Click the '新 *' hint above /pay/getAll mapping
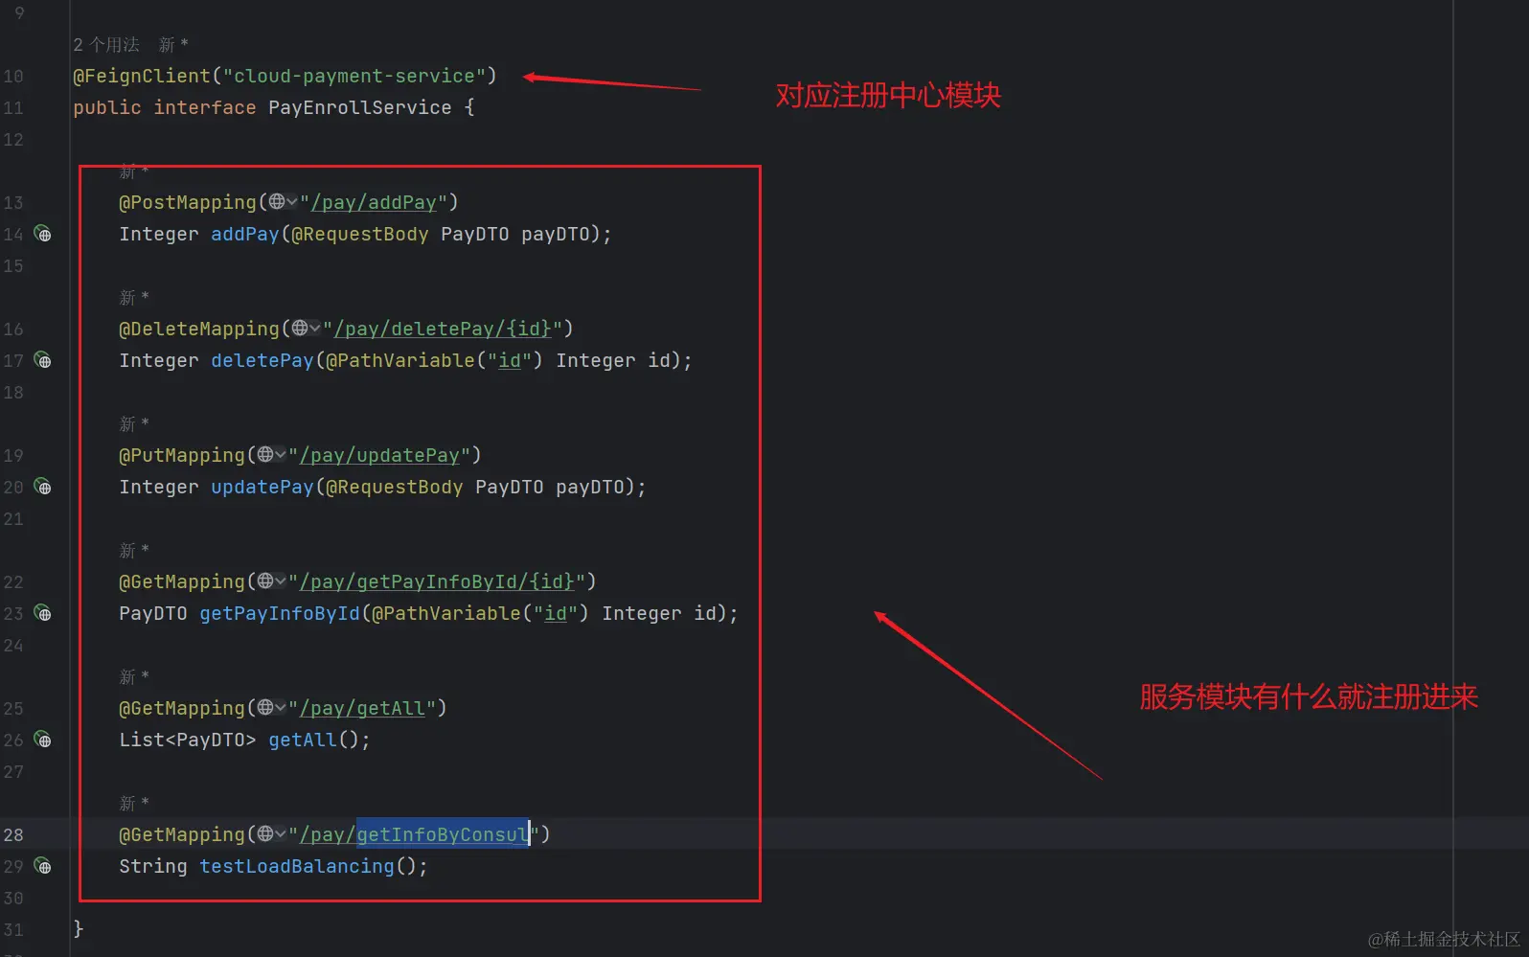Screen dimensions: 1529x957 [134, 677]
